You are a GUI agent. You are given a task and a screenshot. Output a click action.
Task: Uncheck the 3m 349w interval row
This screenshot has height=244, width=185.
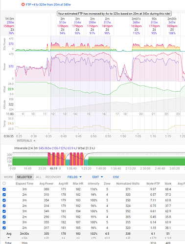4,211
